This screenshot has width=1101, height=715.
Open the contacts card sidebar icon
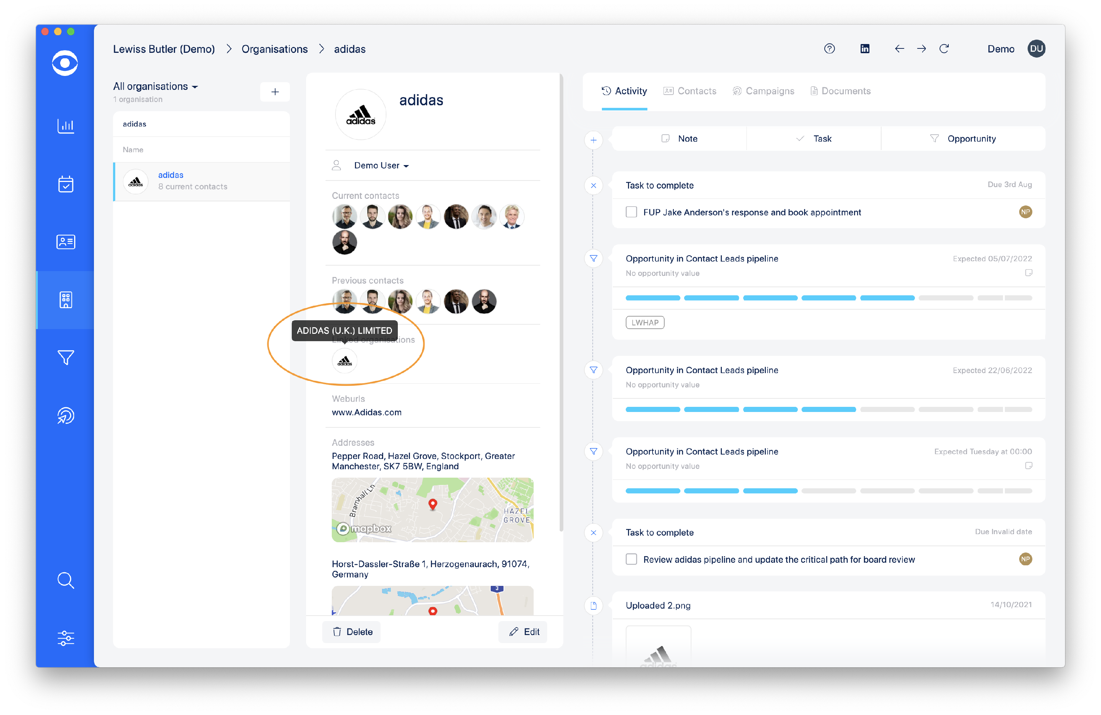click(x=65, y=242)
